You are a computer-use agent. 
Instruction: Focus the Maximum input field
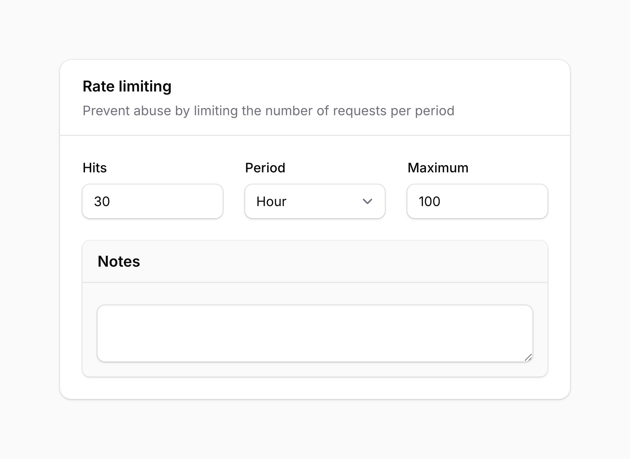477,201
